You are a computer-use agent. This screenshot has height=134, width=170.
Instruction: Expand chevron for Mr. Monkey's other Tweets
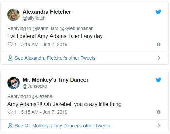coord(159,126)
